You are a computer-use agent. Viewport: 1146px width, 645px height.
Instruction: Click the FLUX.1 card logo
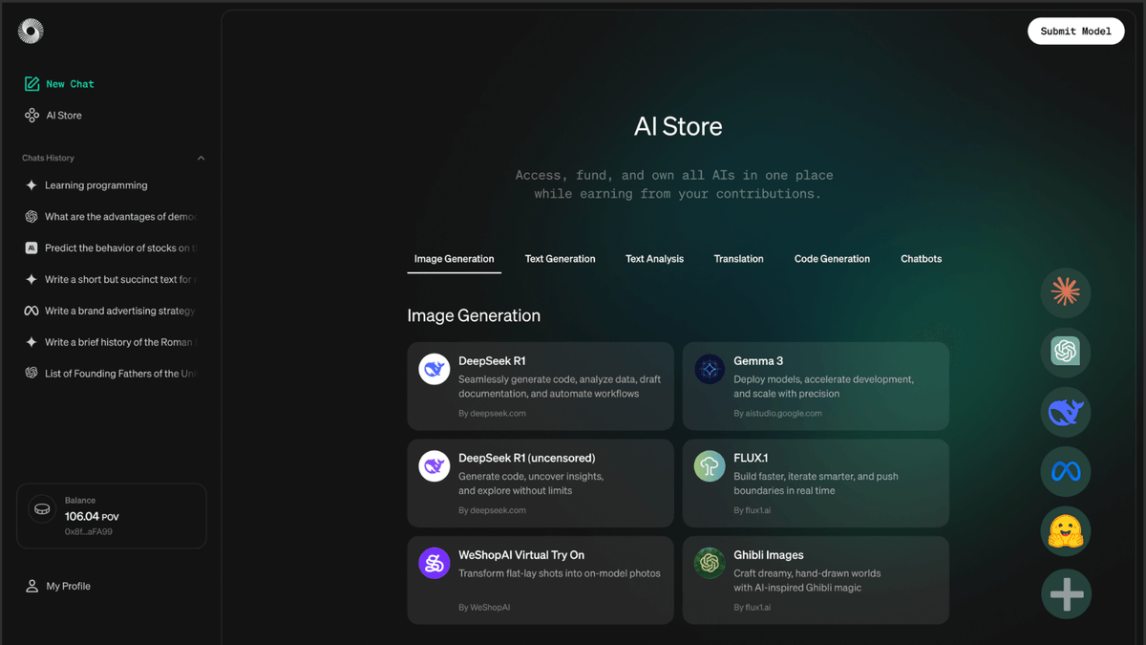point(710,465)
